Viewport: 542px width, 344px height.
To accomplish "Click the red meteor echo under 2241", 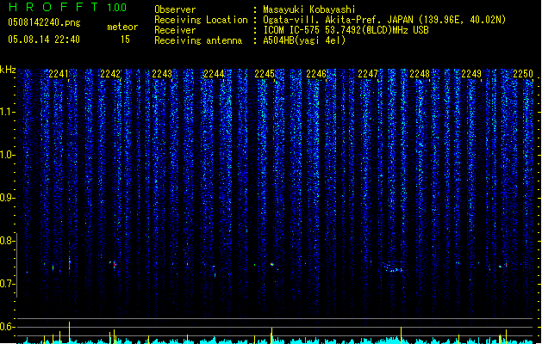I will [x=70, y=265].
